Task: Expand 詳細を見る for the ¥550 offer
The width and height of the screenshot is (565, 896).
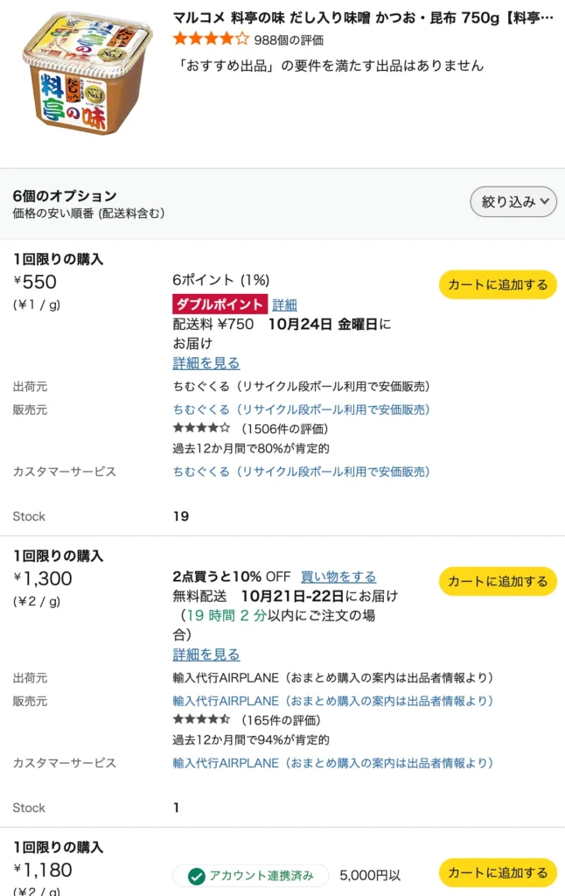Action: tap(206, 363)
